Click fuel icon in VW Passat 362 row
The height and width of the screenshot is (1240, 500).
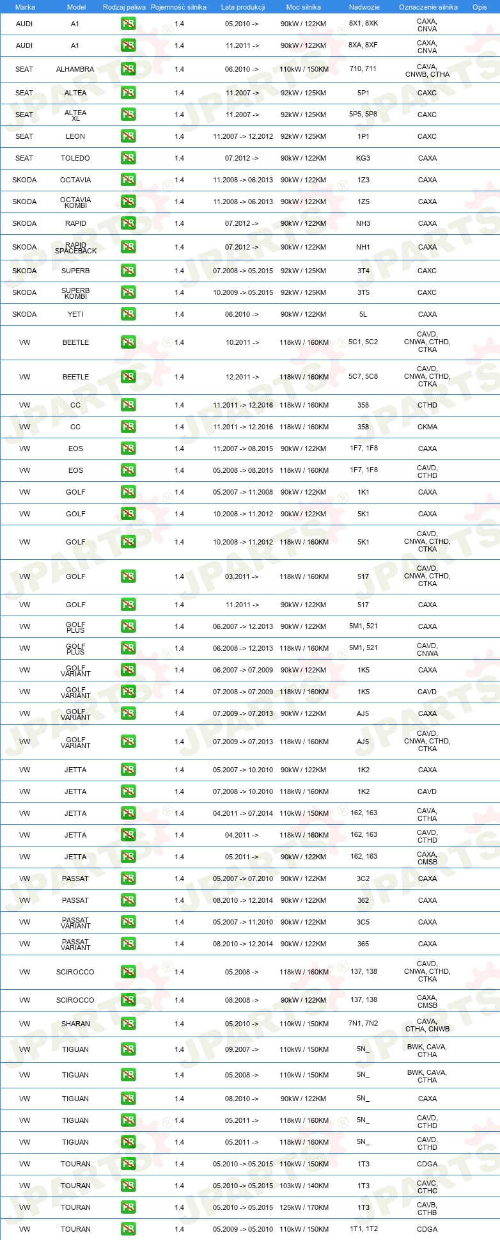click(128, 900)
